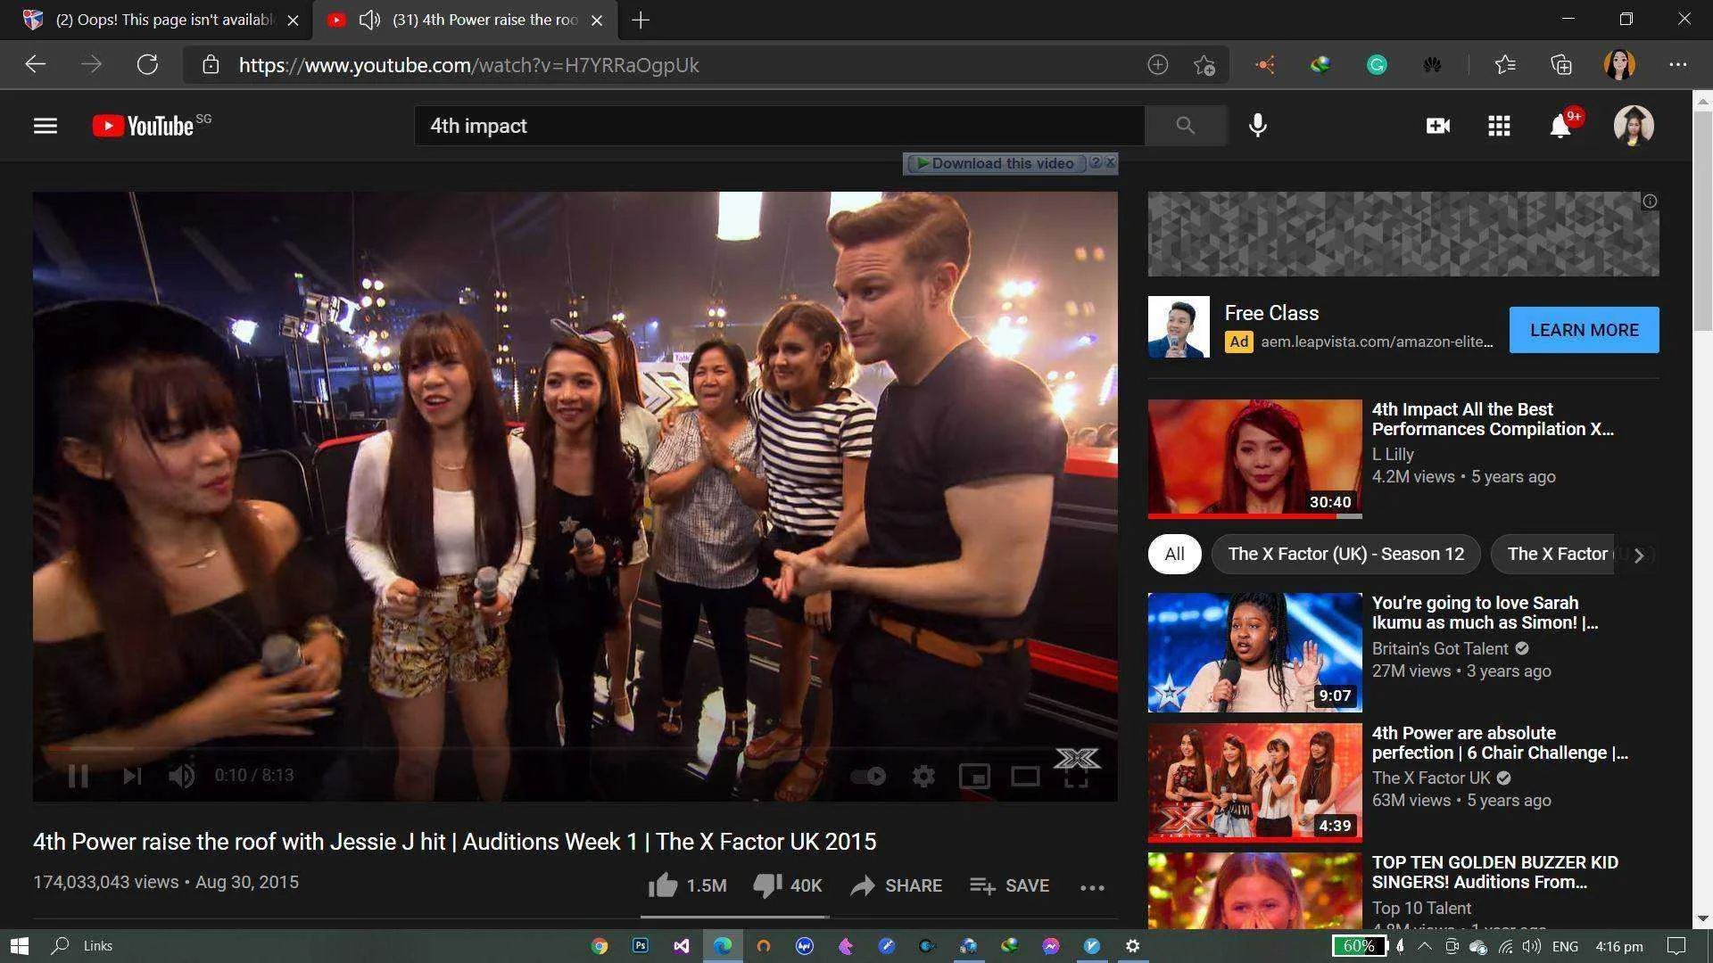Open more actions three-dot menu under video

(x=1092, y=887)
